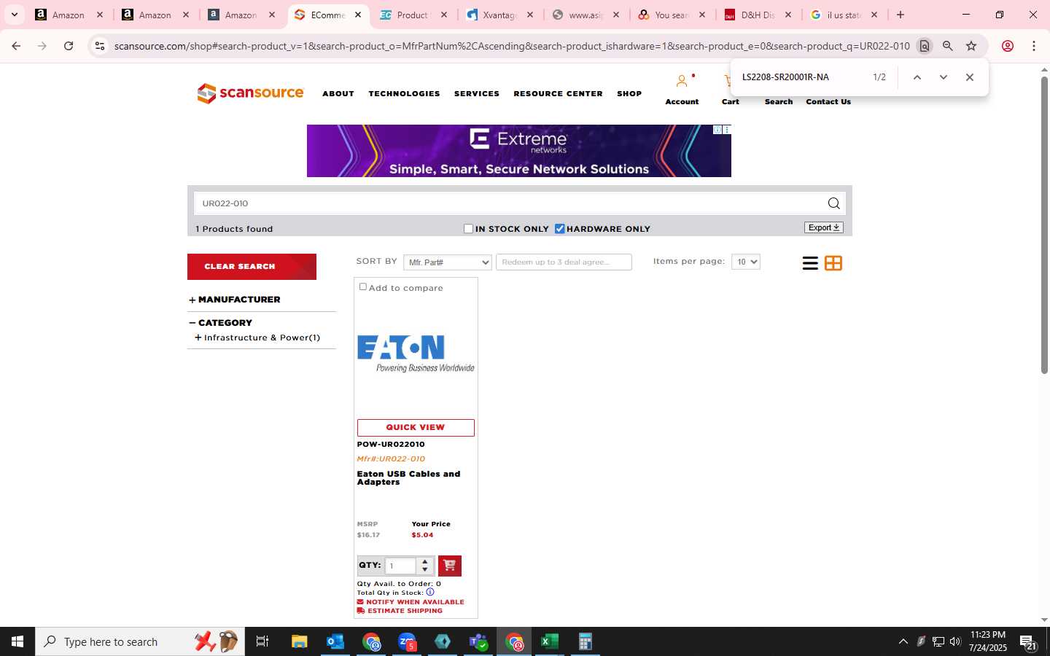Click QTY number input field

pyautogui.click(x=400, y=566)
